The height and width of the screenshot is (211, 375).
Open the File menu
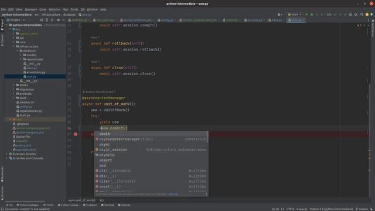pyautogui.click(x=4, y=9)
